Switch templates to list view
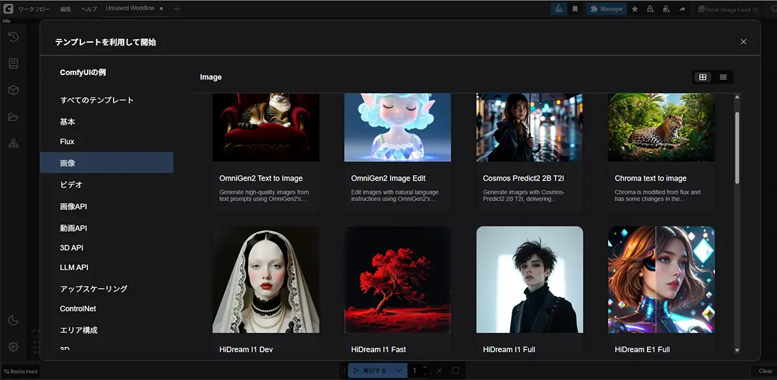This screenshot has height=380, width=777. click(723, 77)
